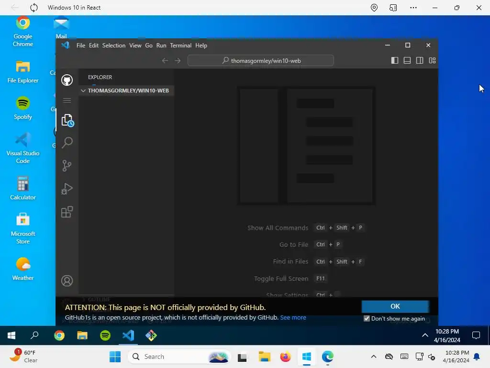Click the host taskbar Search box
490x368 pixels.
(x=179, y=356)
